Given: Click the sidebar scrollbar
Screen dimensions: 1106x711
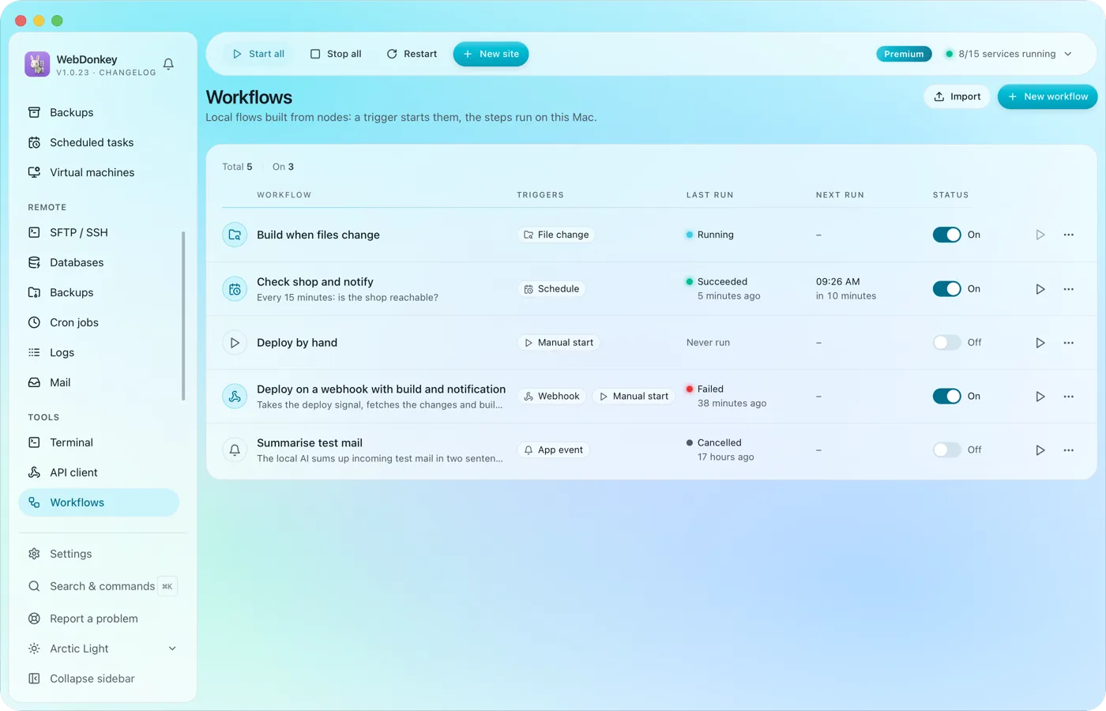Looking at the screenshot, I should pos(183,316).
